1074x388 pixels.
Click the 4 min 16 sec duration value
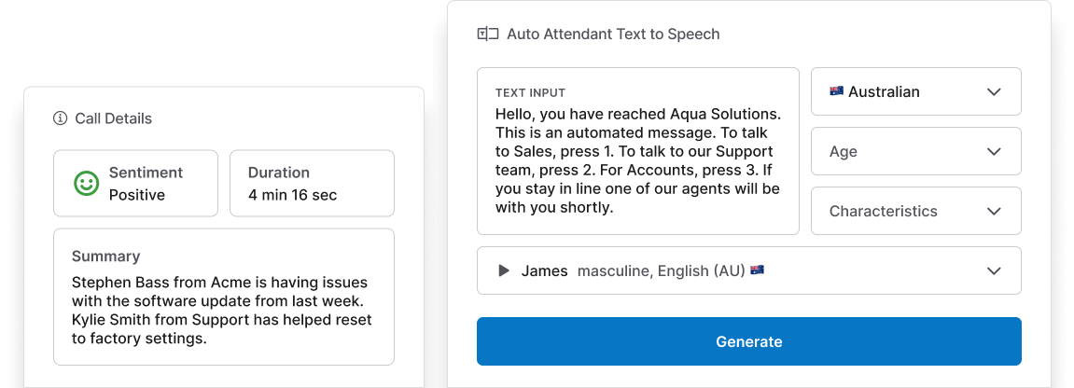[292, 195]
